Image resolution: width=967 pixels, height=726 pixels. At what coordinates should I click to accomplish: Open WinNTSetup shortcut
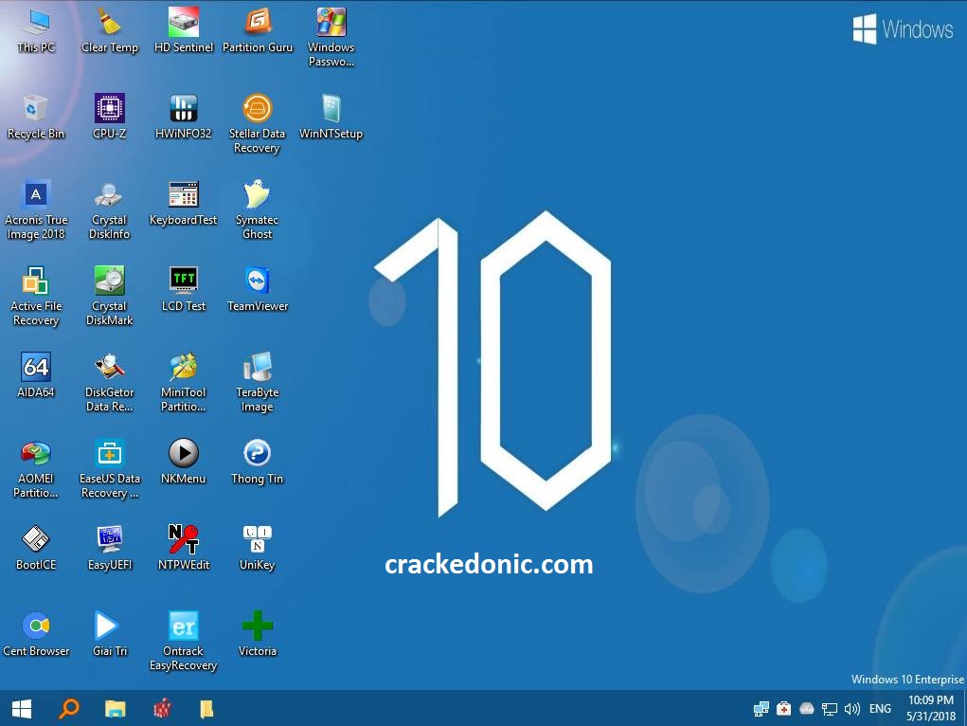point(331,118)
